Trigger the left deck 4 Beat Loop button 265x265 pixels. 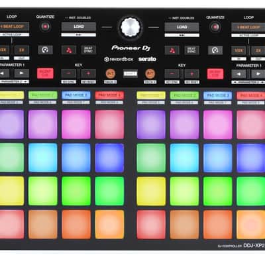(x=14, y=26)
